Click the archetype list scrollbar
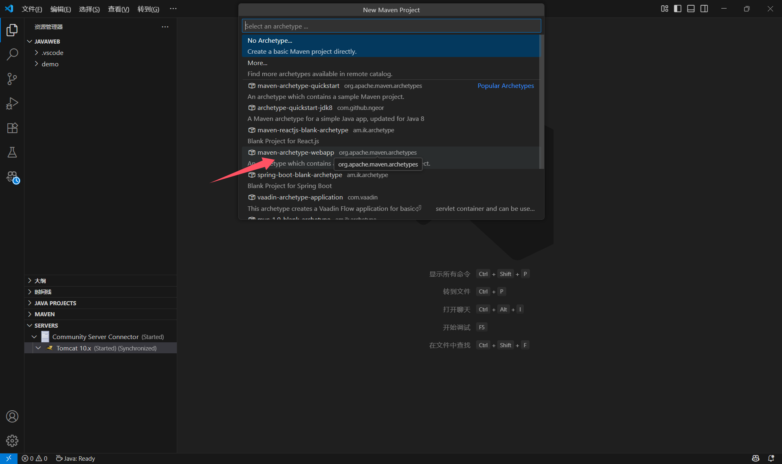The image size is (782, 464). tap(541, 102)
